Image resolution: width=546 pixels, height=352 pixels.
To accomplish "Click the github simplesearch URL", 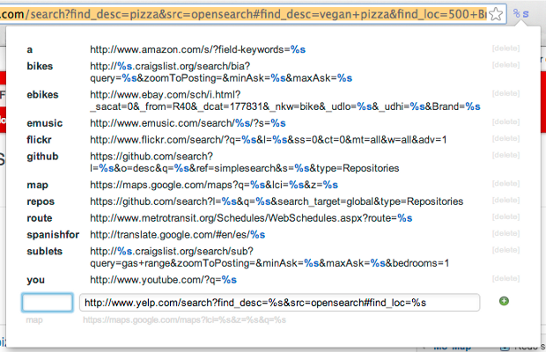I will (245, 163).
